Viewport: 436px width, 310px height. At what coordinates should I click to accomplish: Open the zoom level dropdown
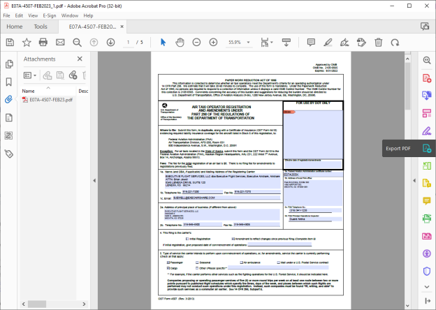(248, 42)
